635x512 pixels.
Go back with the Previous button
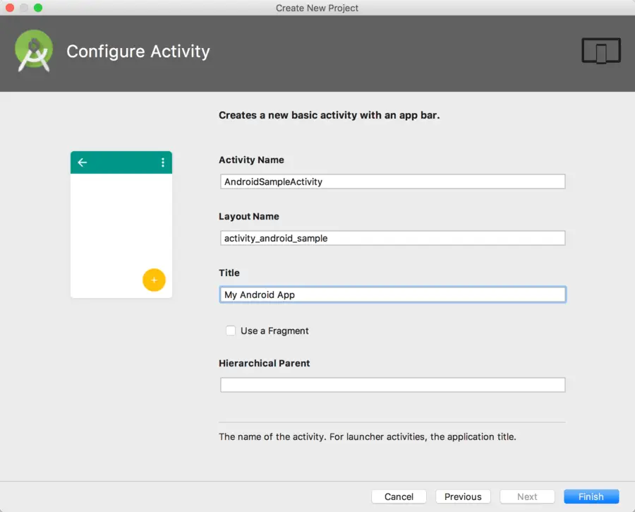tap(463, 496)
